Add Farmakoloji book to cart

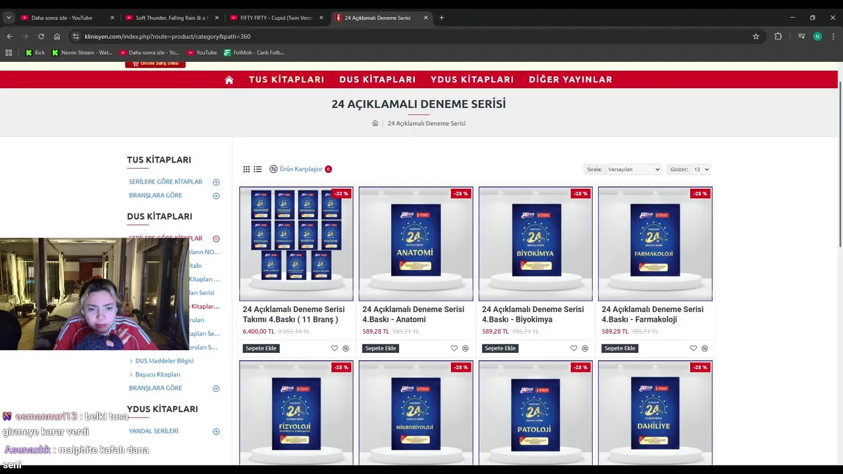point(620,348)
